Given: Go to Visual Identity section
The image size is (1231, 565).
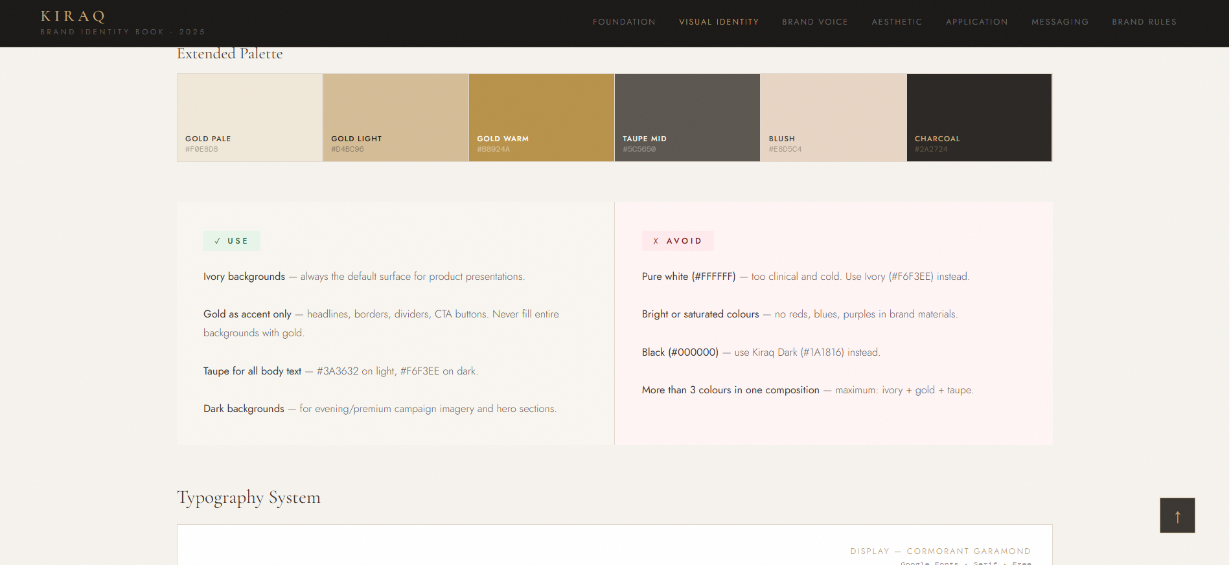Looking at the screenshot, I should coord(719,22).
